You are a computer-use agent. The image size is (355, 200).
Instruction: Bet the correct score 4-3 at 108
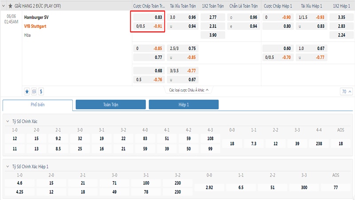[210, 138]
